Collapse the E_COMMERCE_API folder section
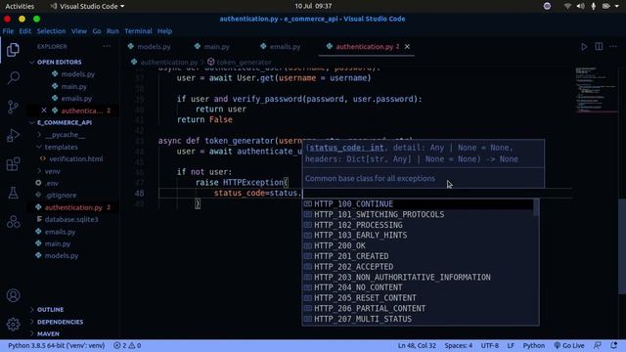This screenshot has height=352, width=626. pos(64,123)
